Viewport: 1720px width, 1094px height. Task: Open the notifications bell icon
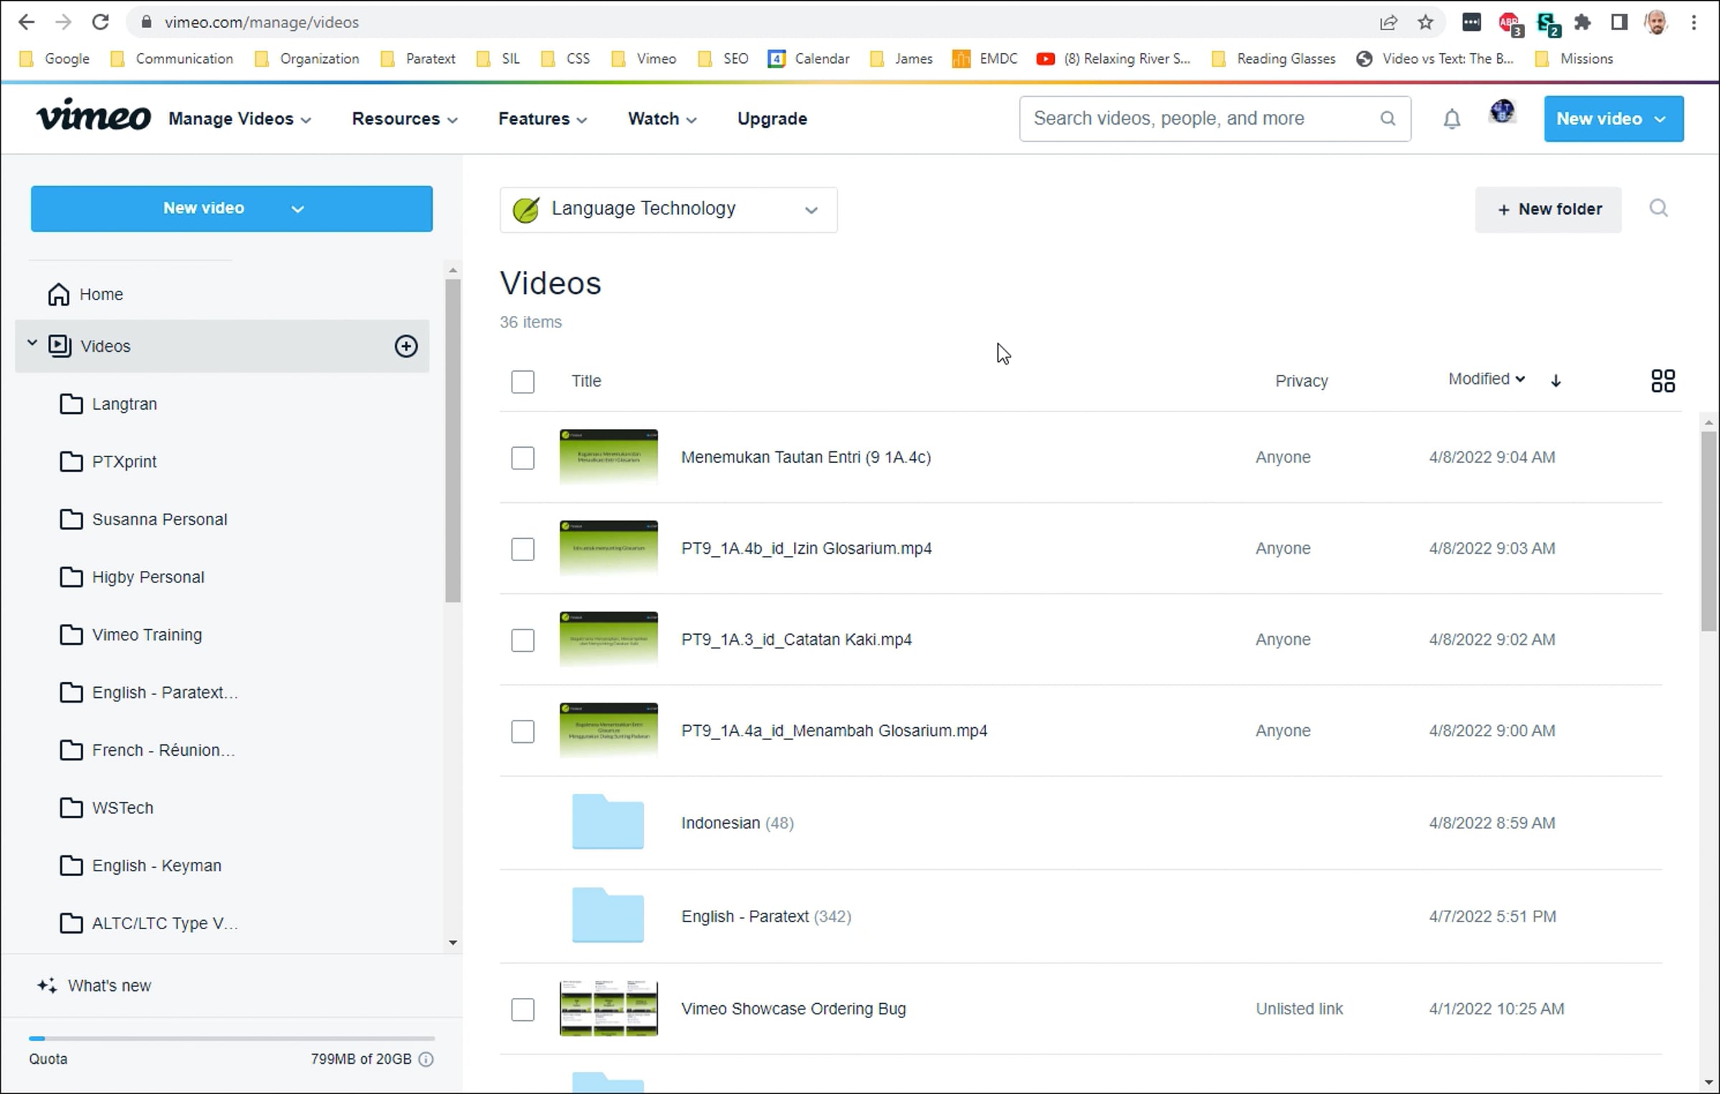pos(1451,119)
